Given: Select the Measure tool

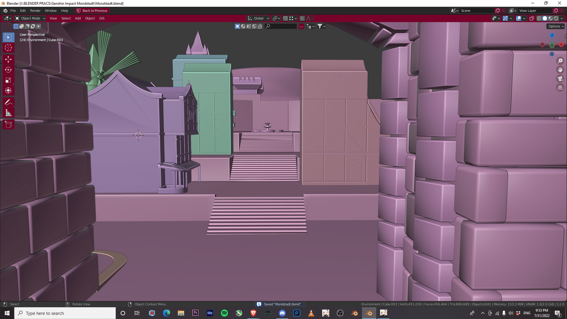Looking at the screenshot, I should click(x=8, y=112).
